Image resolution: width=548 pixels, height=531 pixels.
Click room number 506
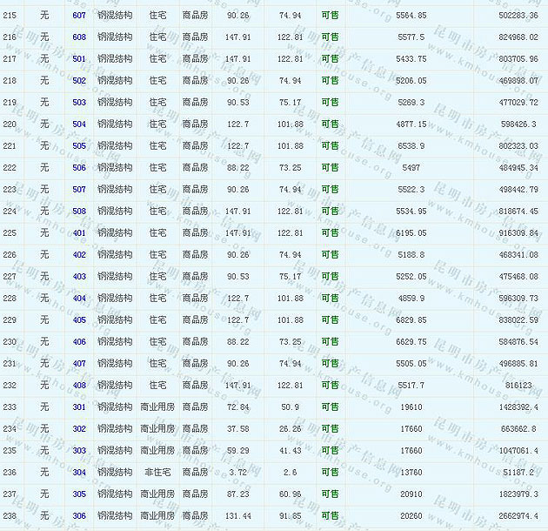coord(79,168)
